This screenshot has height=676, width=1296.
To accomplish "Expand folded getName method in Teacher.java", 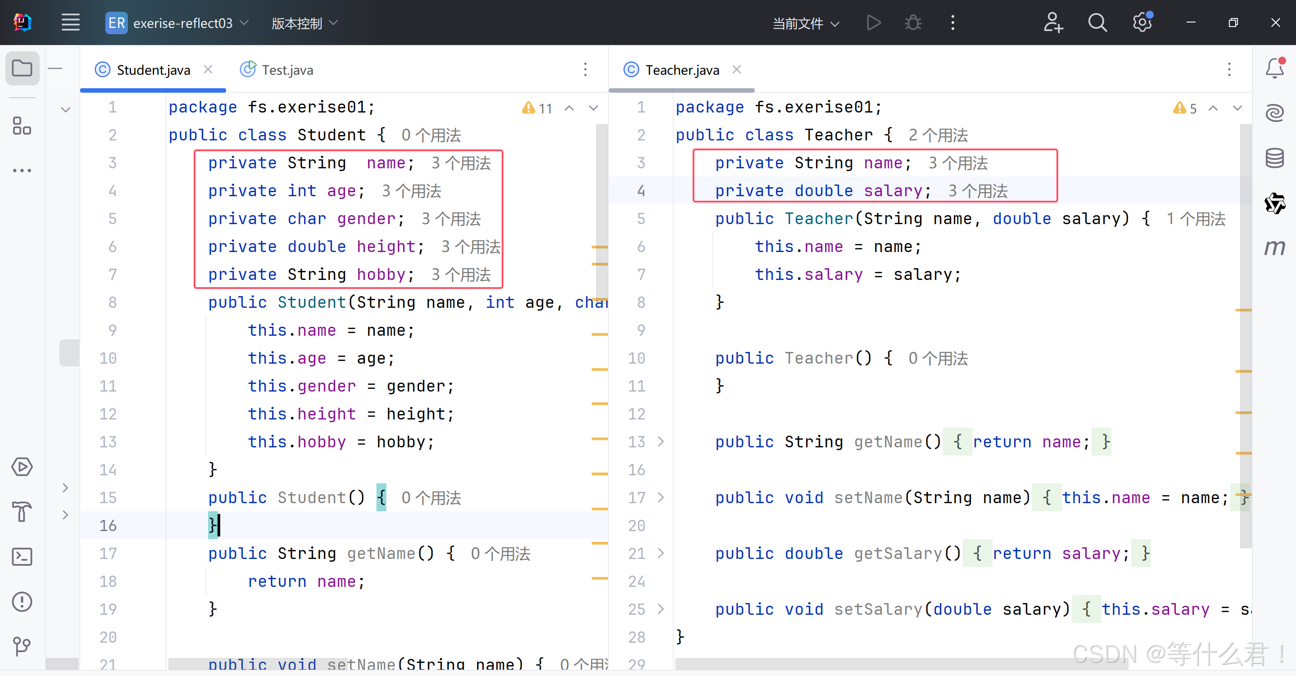I will (661, 442).
